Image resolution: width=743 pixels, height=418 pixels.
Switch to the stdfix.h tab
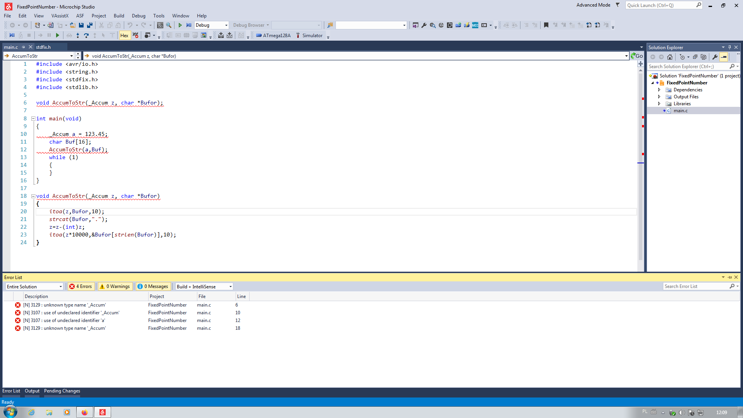43,47
